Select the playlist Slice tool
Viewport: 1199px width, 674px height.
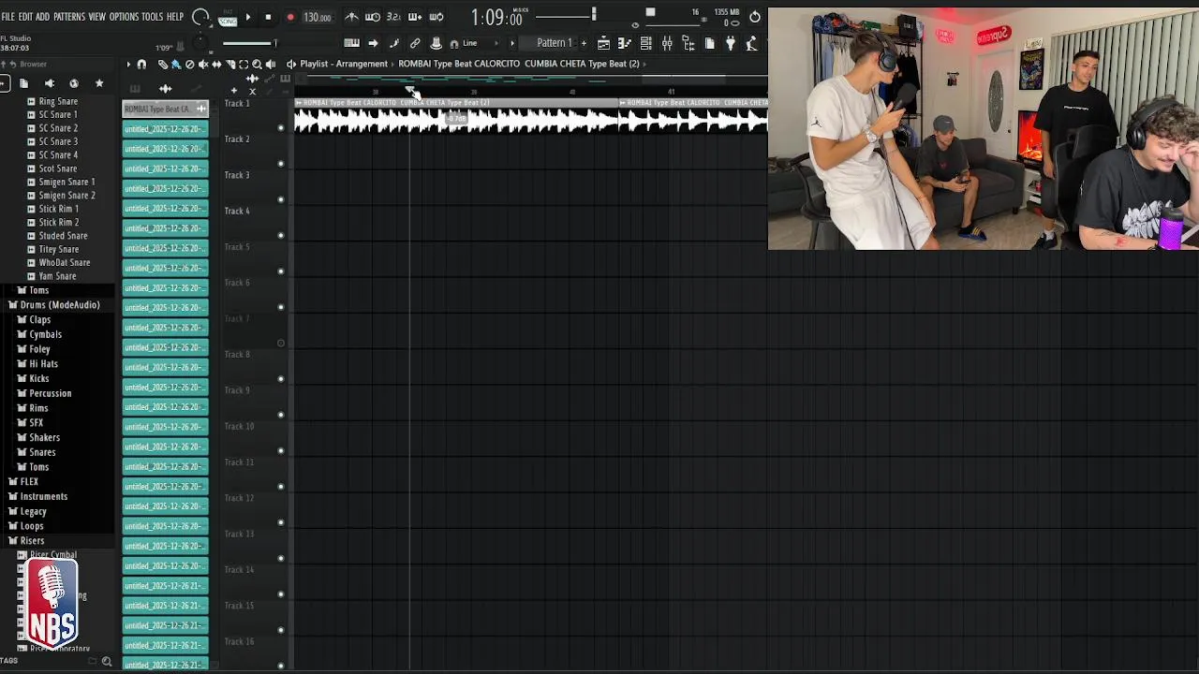230,64
